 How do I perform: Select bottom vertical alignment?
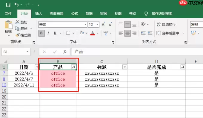tap(134, 25)
